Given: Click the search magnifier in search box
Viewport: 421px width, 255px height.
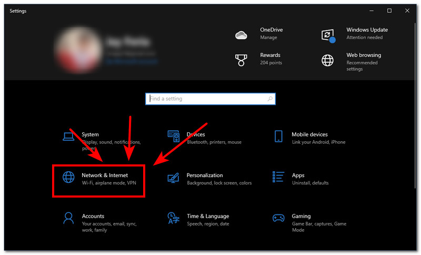Looking at the screenshot, I should 270,99.
